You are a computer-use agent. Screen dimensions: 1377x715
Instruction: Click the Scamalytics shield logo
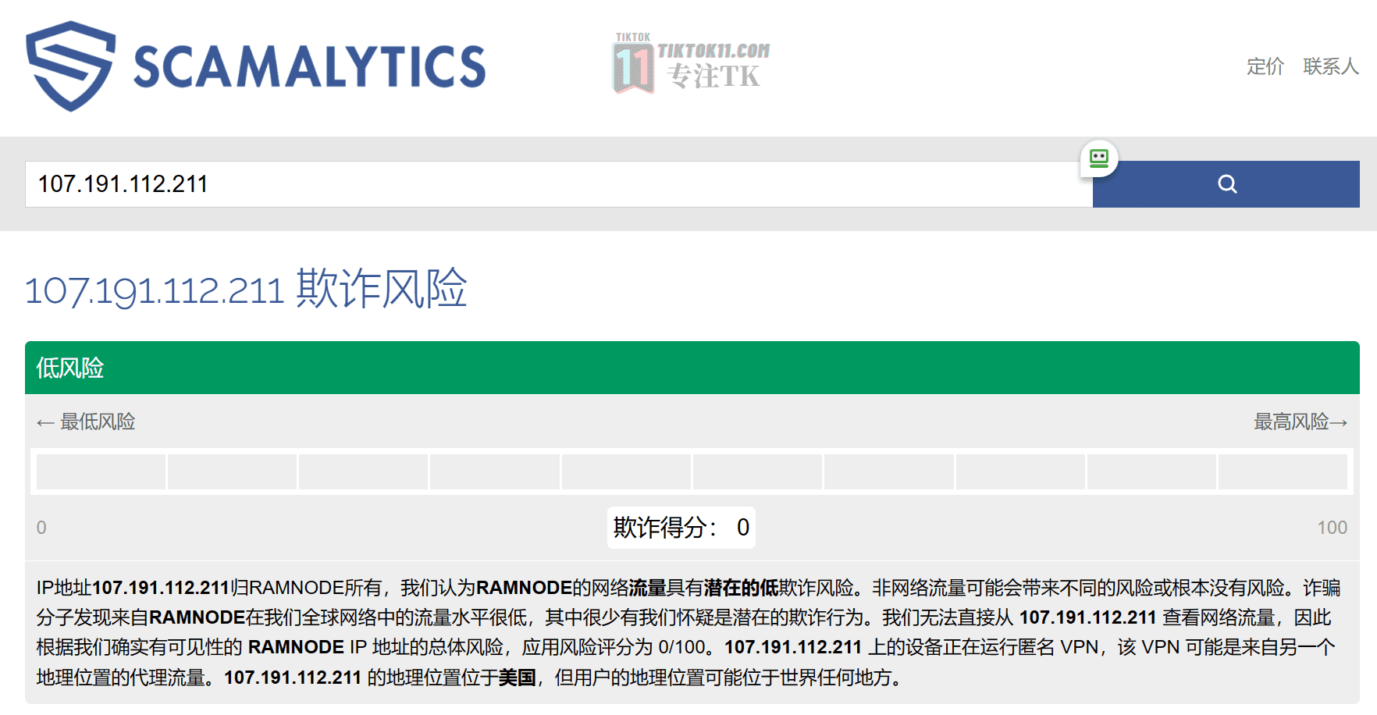70,66
